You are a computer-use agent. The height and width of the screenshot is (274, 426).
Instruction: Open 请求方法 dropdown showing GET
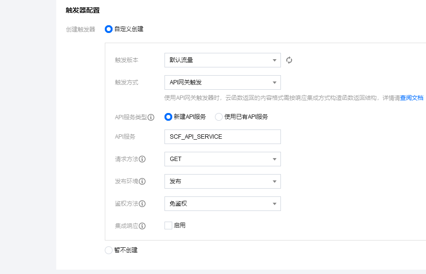223,159
